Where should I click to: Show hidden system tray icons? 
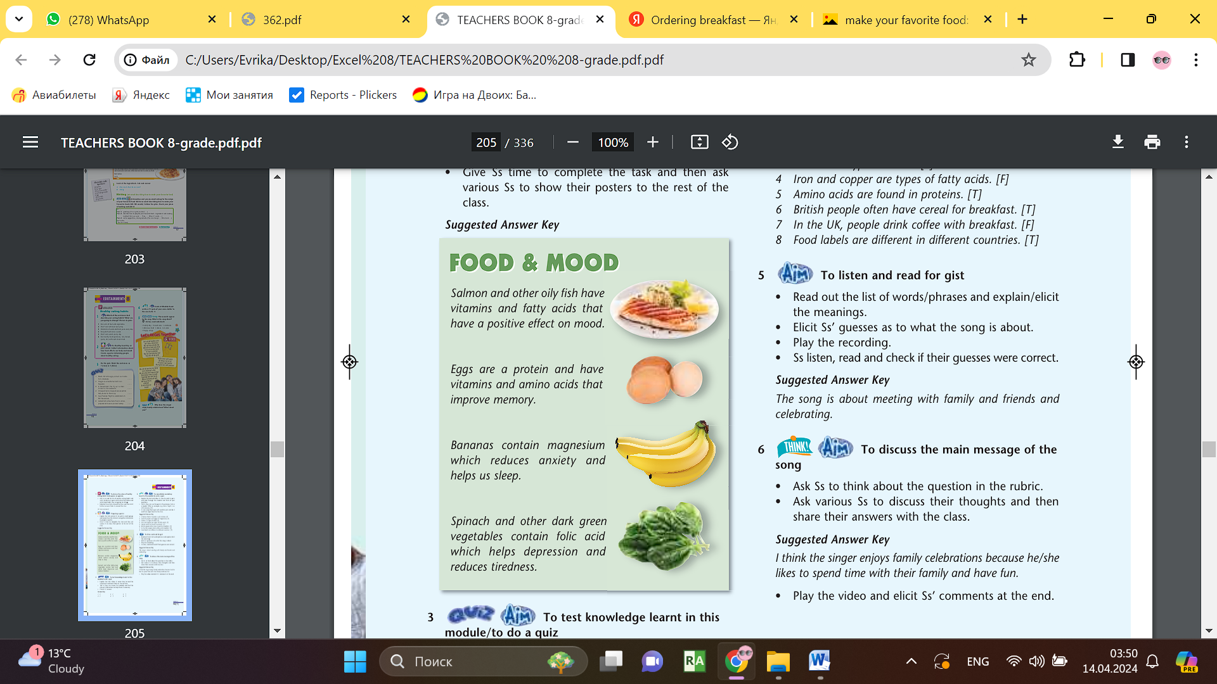pos(911,662)
